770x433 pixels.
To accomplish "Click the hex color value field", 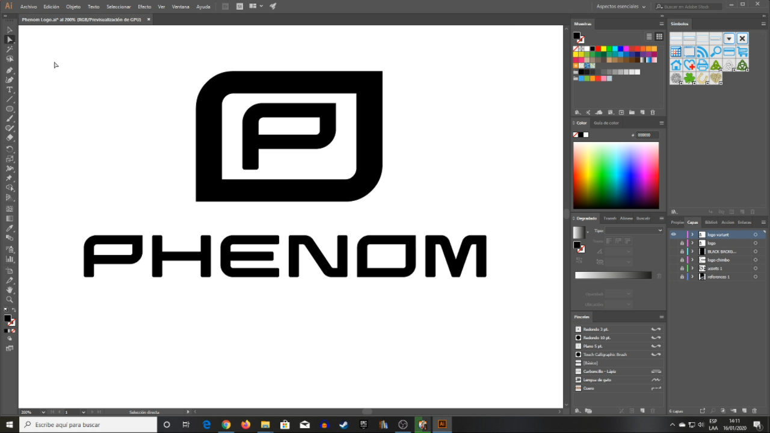I will (x=647, y=135).
